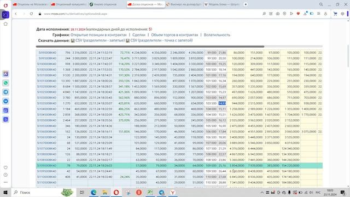The width and height of the screenshot is (350, 197).
Task: Click the table horizontal scrollbar
Action: pyautogui.click(x=150, y=47)
